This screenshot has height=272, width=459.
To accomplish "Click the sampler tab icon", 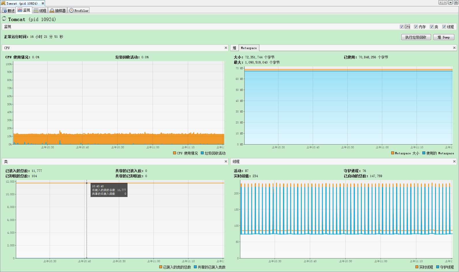I will (52, 11).
